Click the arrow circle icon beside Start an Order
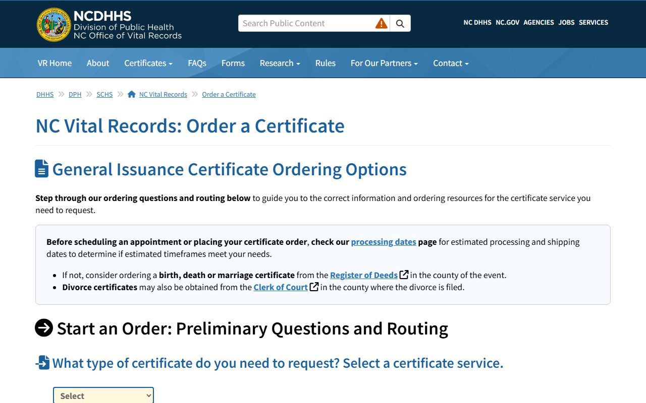This screenshot has height=403, width=646. click(44, 328)
